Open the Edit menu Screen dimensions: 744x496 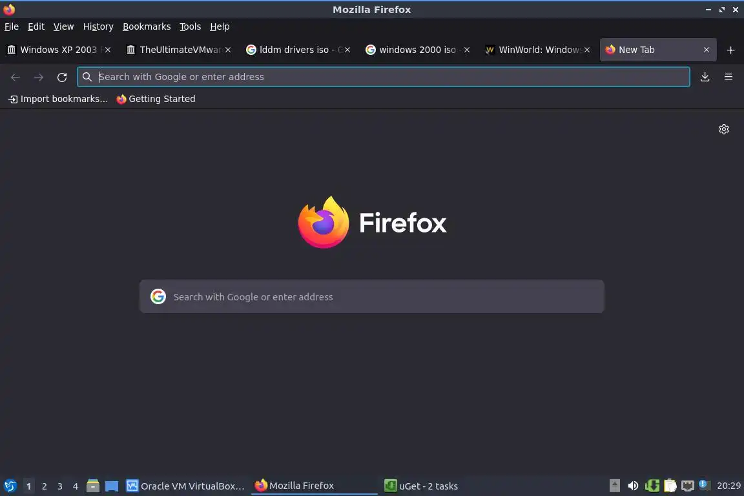36,26
